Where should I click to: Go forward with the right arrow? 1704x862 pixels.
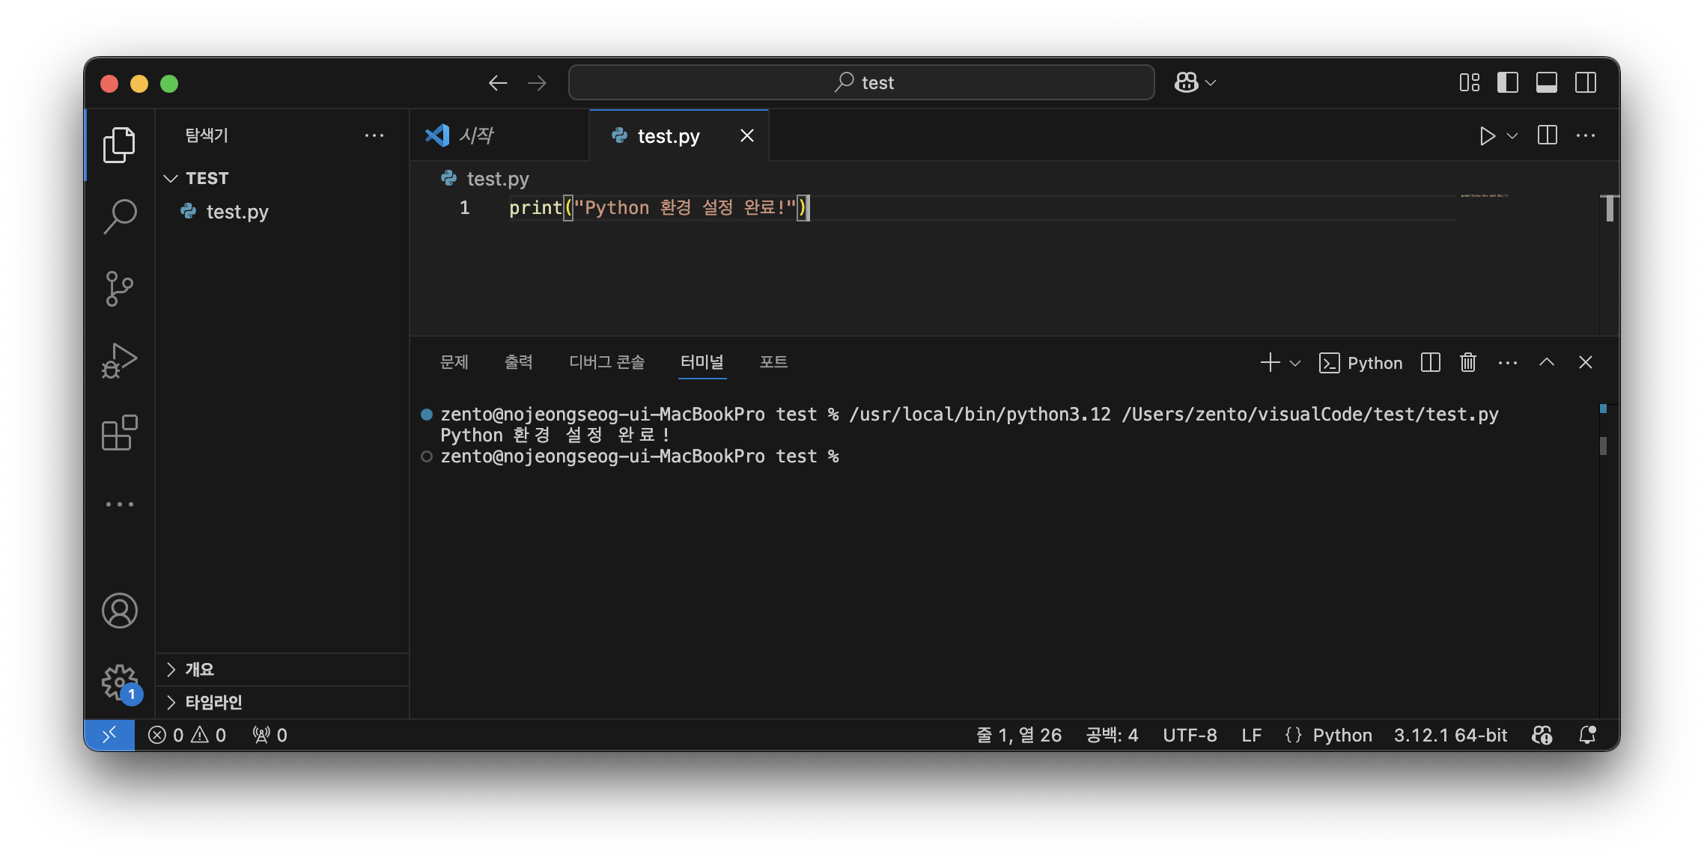point(537,83)
